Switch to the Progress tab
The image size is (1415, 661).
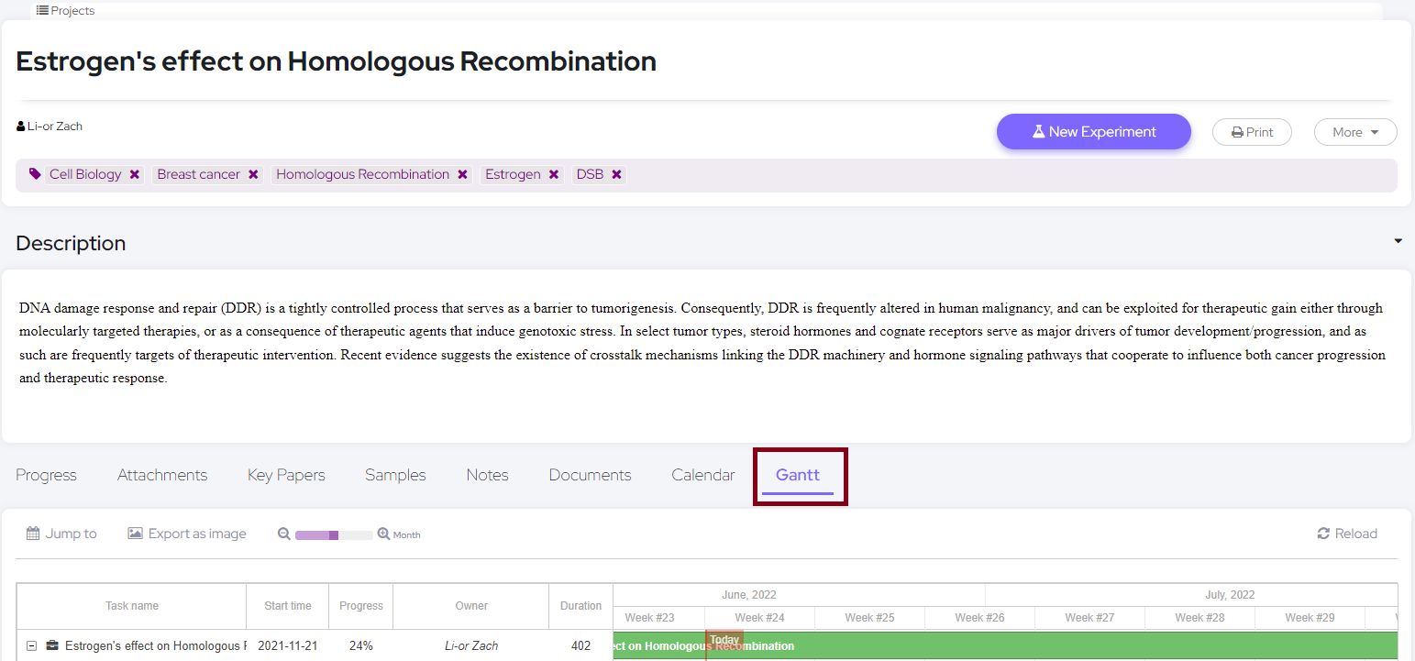[x=46, y=475]
